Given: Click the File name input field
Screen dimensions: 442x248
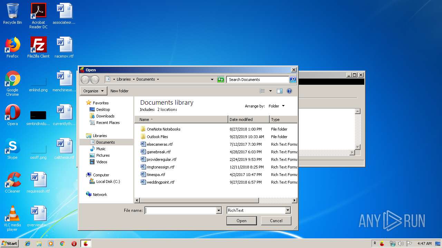Looking at the screenshot, I should click(x=180, y=210).
